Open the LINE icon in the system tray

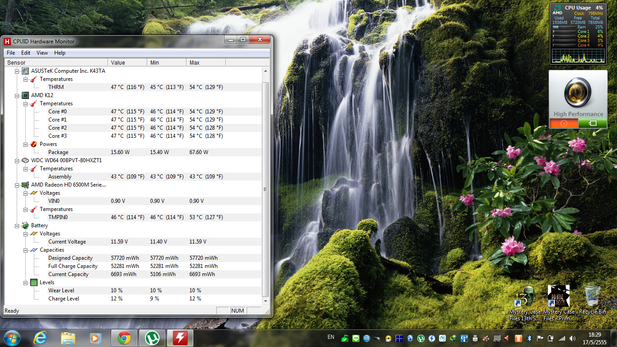355,338
